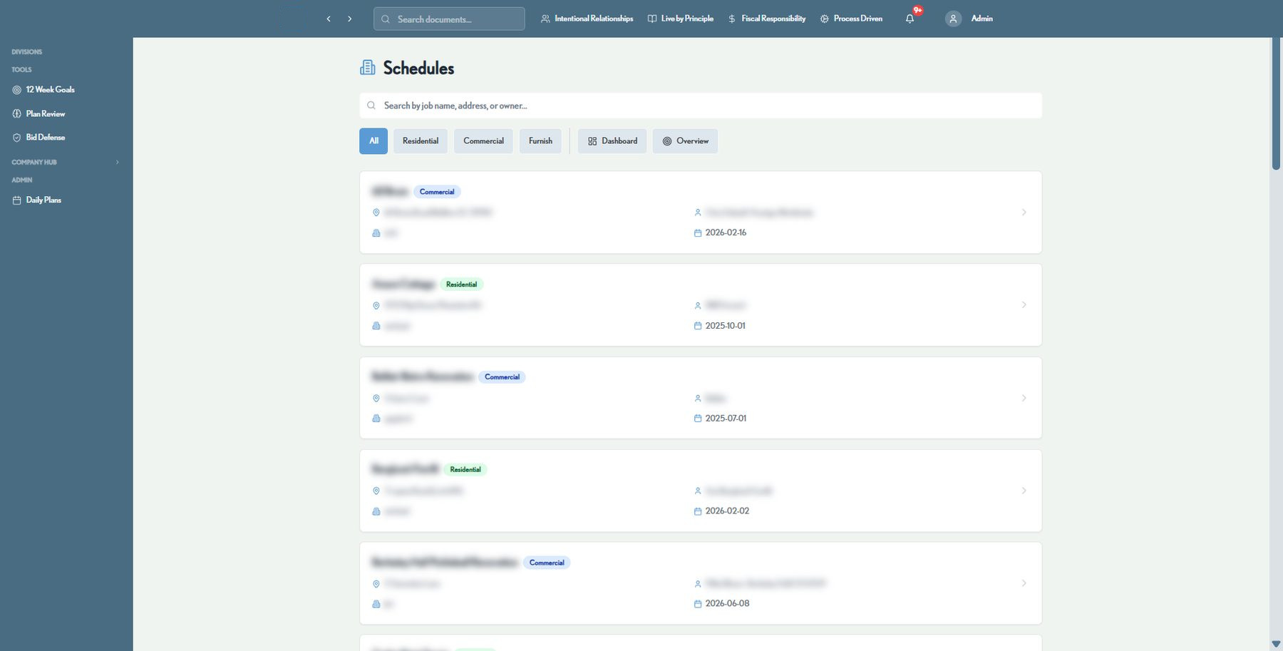Click building icon on 2025-07-01 card
Screen dimensions: 1283x651
(x=376, y=419)
